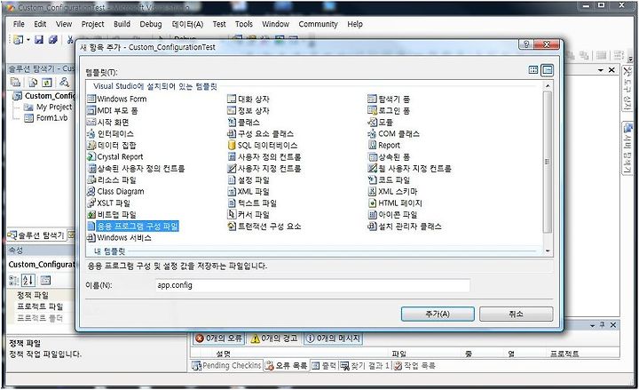Toggle the 0개의 경고 warnings filter
This screenshot has height=390, width=639.
tap(274, 338)
